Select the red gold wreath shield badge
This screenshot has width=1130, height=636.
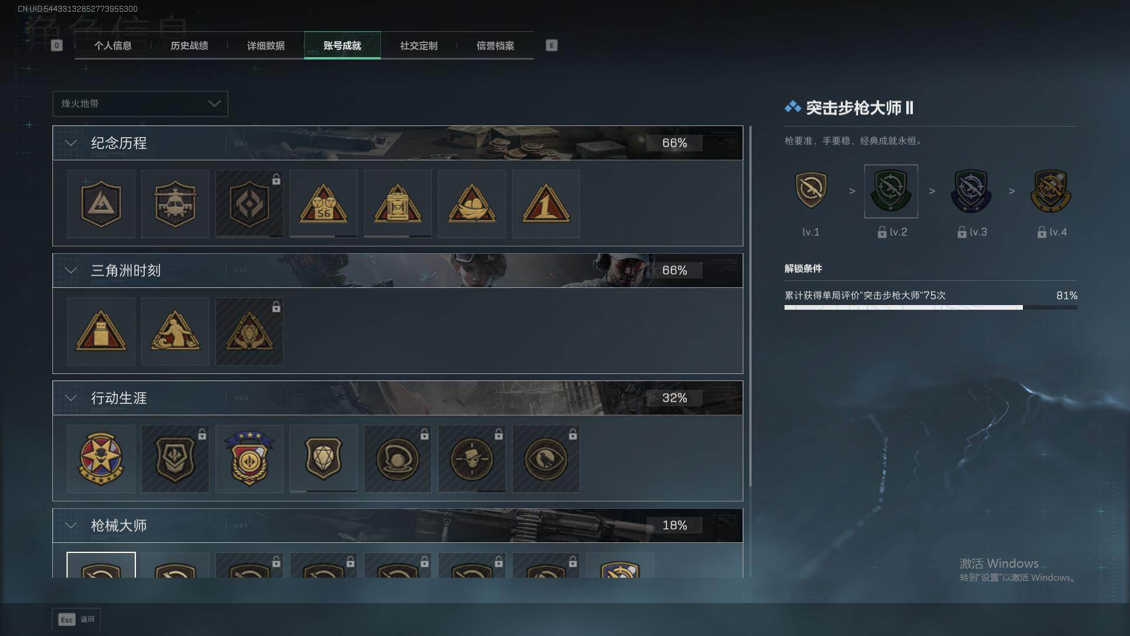(x=249, y=459)
